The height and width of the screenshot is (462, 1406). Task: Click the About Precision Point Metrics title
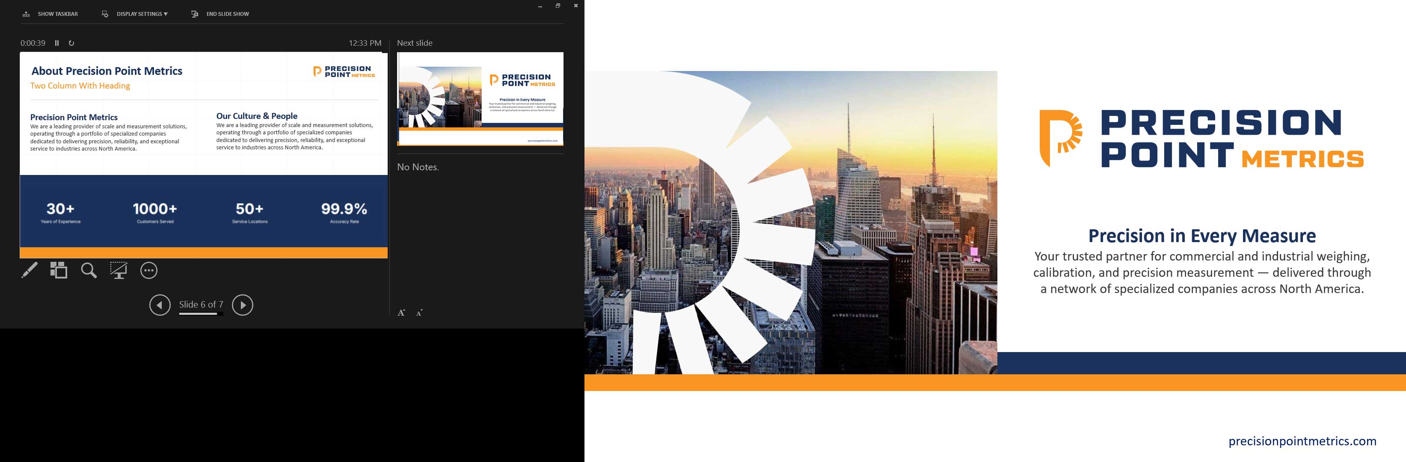107,71
